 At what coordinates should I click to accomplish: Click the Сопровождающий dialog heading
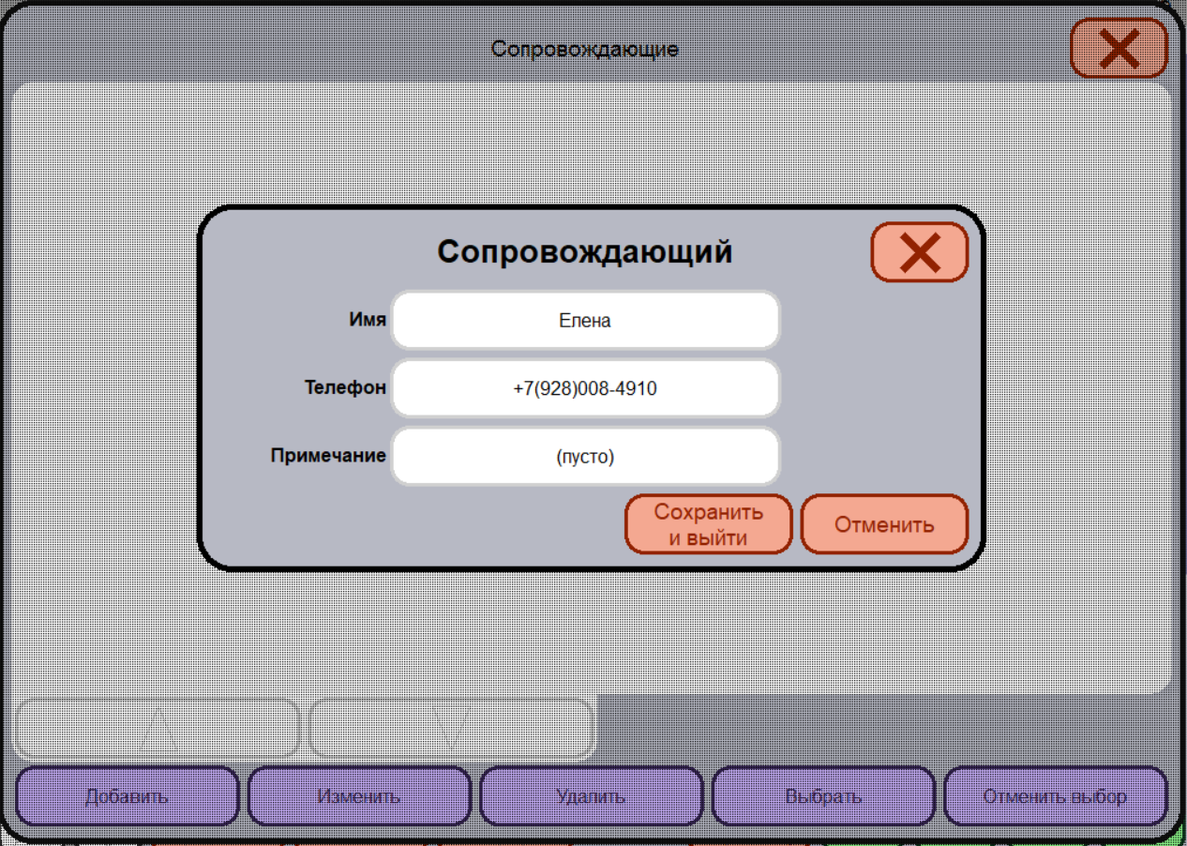tap(585, 251)
